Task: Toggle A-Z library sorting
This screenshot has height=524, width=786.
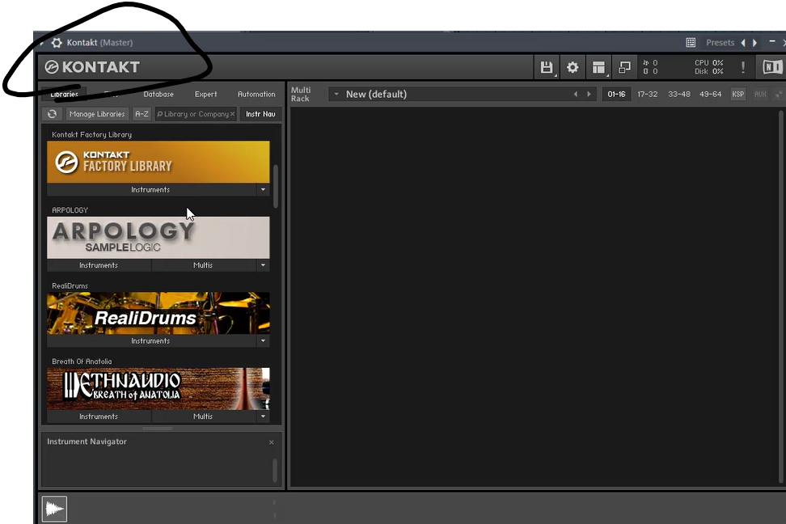Action: [142, 114]
